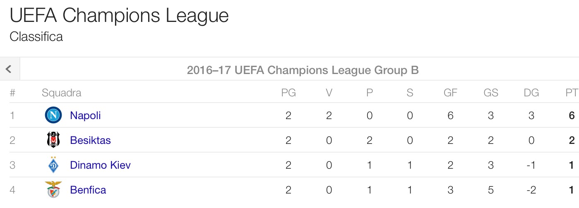The height and width of the screenshot is (208, 579).
Task: Open the Benfica team link
Action: coord(88,190)
